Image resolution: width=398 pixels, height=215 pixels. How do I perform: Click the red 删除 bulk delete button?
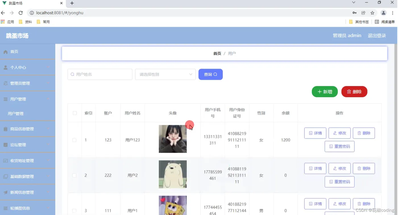354,91
